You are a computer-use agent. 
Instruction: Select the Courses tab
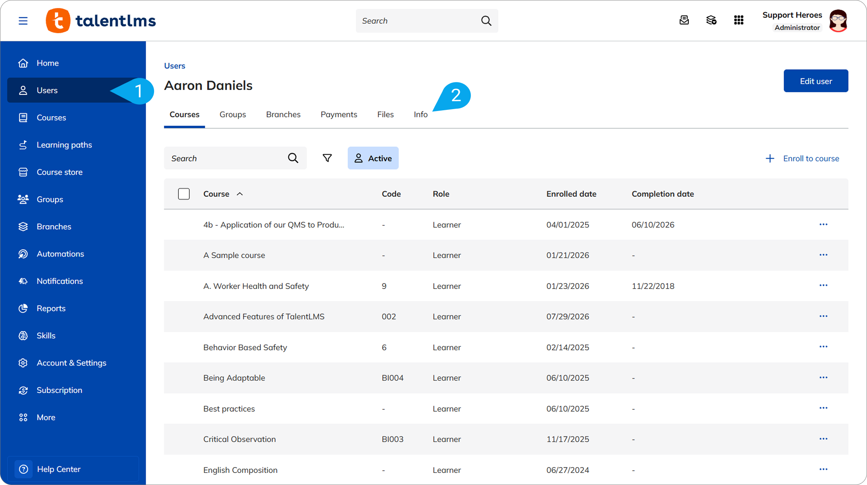[x=184, y=114]
